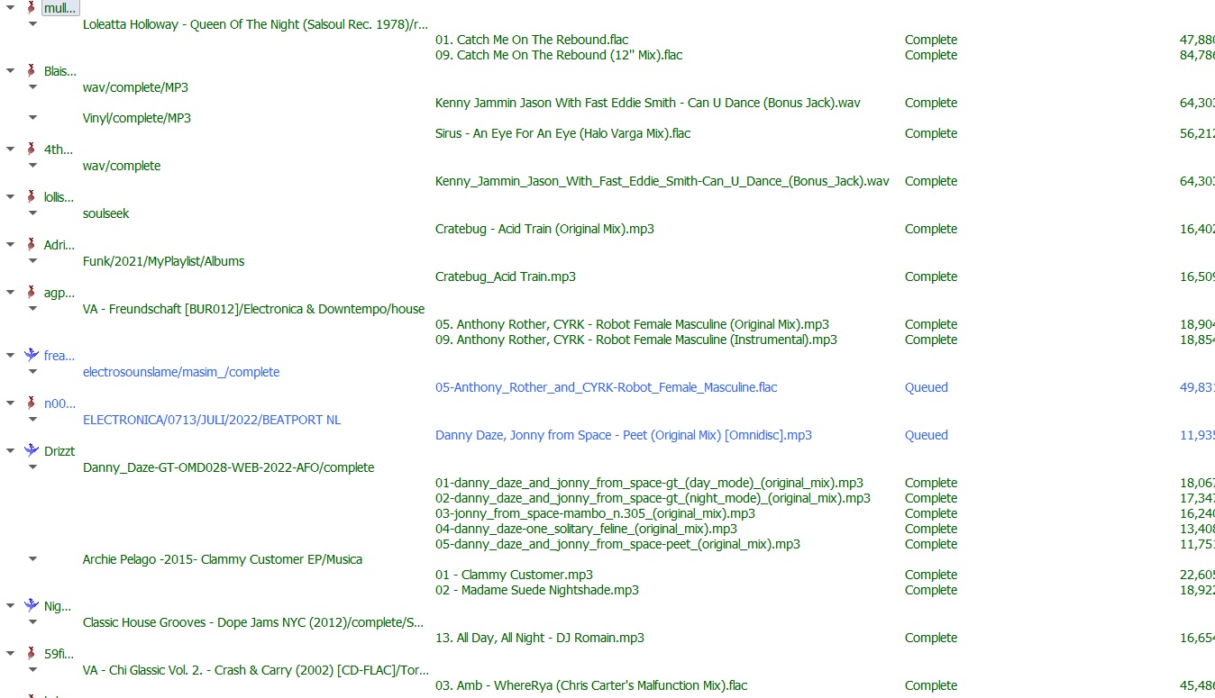The height and width of the screenshot is (698, 1215).
Task: Select 05. Robot Female Masculine (Original Mix).mp3
Action: pyautogui.click(x=632, y=324)
